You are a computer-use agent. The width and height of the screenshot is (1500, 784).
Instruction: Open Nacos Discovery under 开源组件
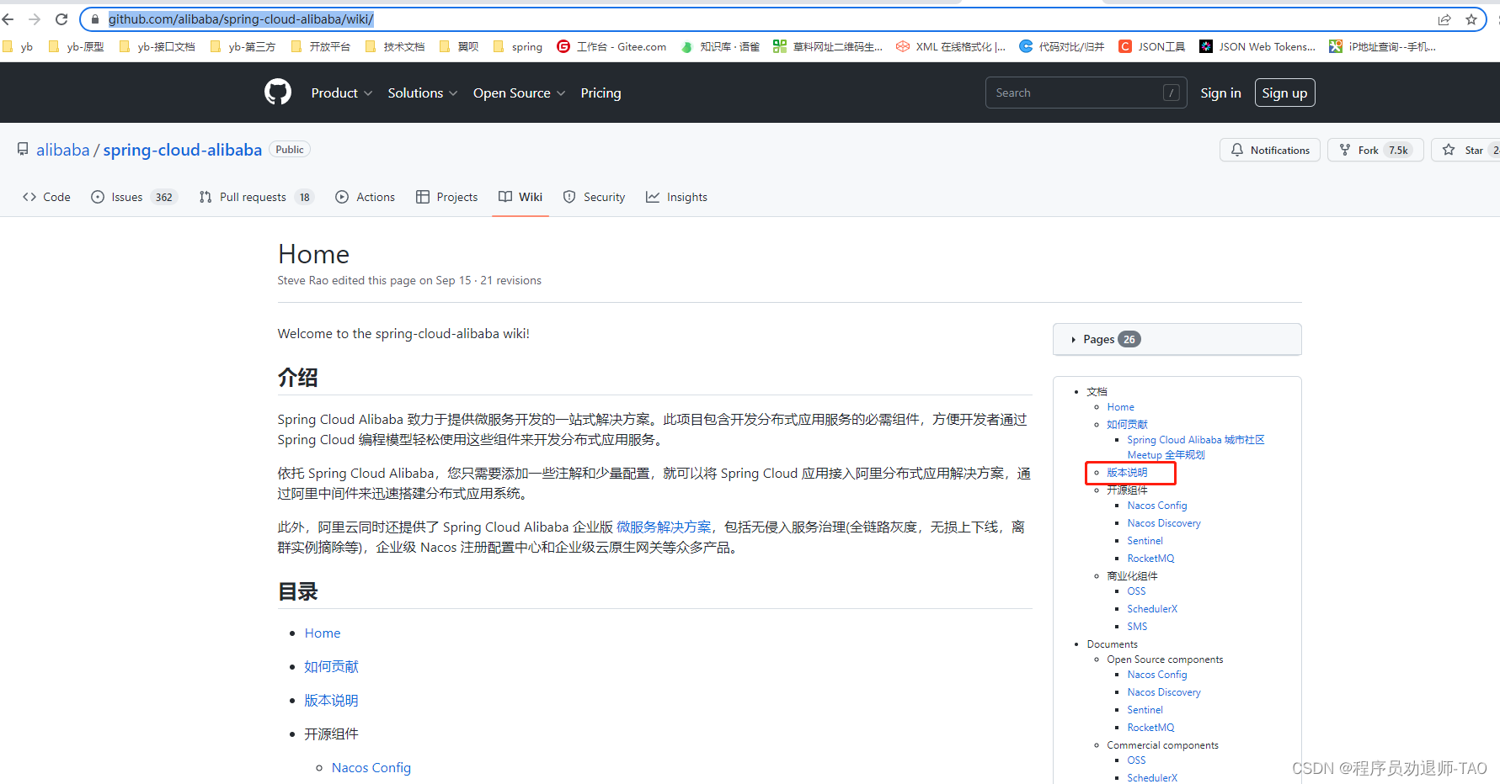coord(1164,523)
